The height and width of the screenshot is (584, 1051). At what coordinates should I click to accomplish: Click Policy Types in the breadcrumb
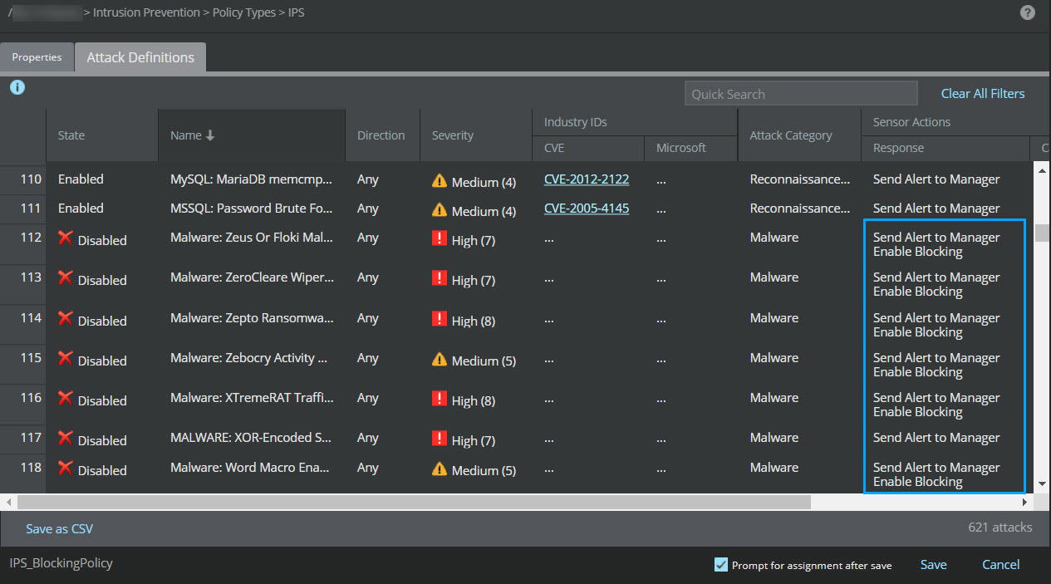coord(244,13)
